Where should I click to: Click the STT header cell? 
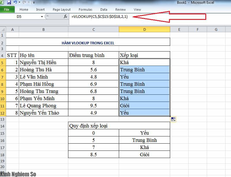12,55
